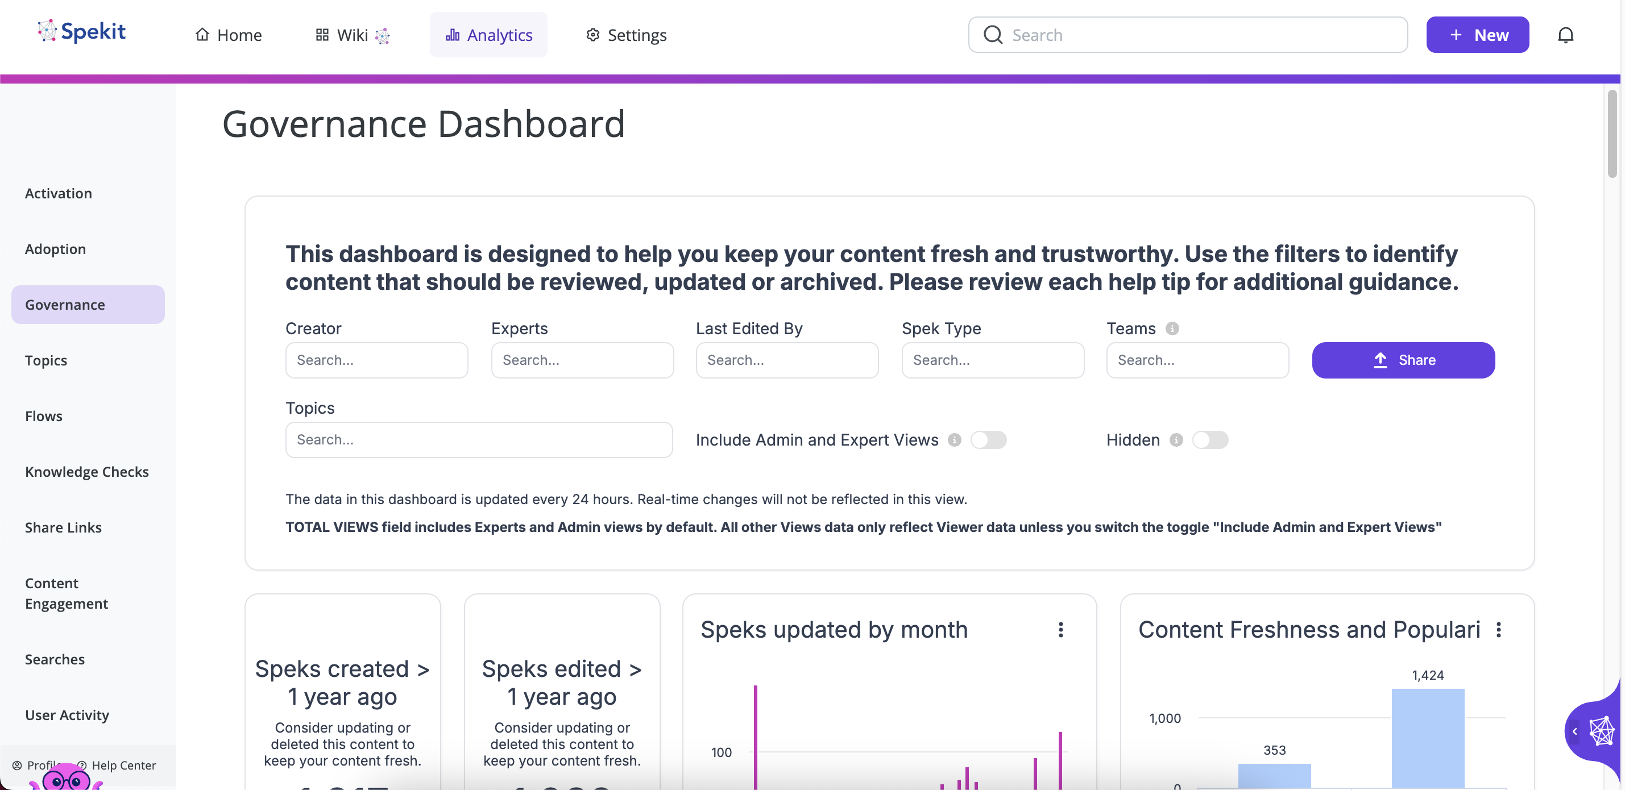Open User Activity in the sidebar
This screenshot has width=1625, height=790.
click(x=67, y=715)
